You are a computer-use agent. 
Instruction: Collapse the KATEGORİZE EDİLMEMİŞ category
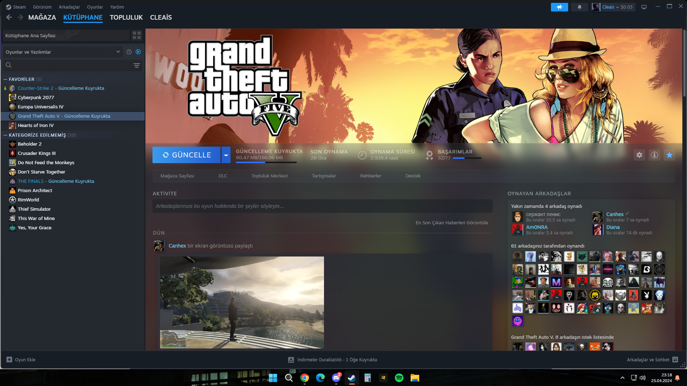[5, 135]
